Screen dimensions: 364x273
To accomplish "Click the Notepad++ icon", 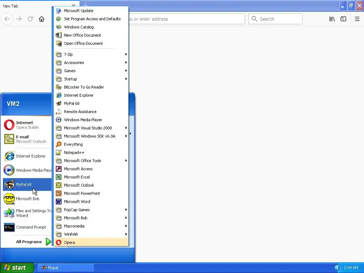I will (x=59, y=152).
